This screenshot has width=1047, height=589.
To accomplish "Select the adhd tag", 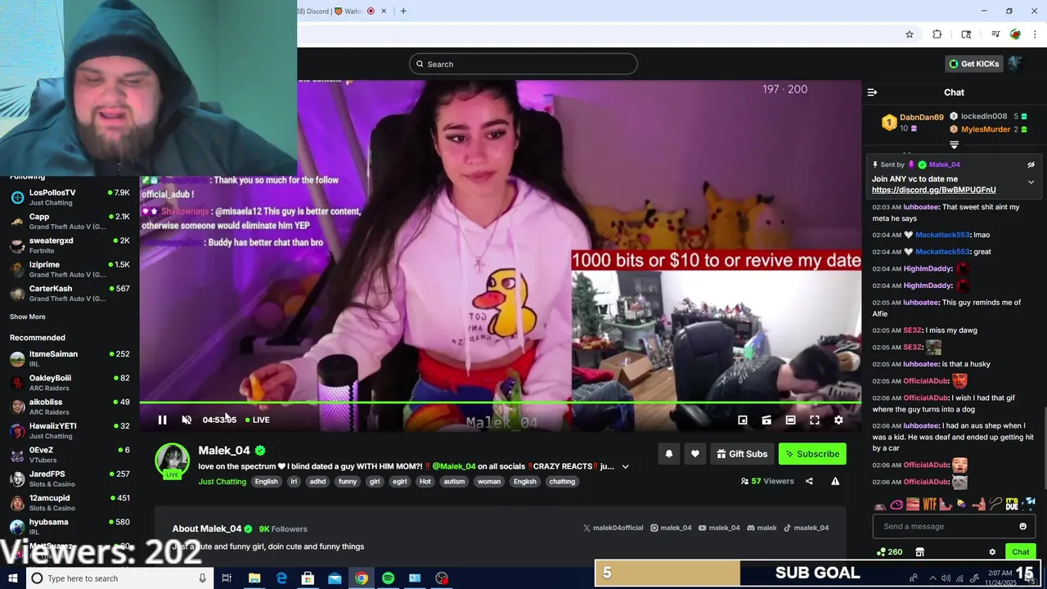I will [317, 481].
